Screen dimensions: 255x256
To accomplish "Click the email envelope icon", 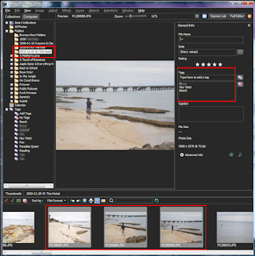I will pyautogui.click(x=103, y=200).
